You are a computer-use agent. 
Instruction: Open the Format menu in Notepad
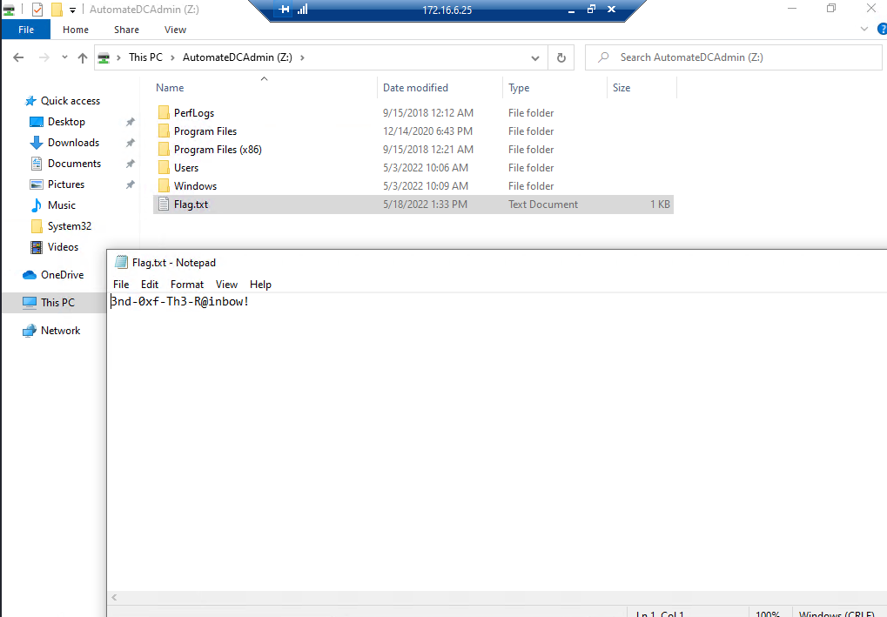click(x=187, y=285)
